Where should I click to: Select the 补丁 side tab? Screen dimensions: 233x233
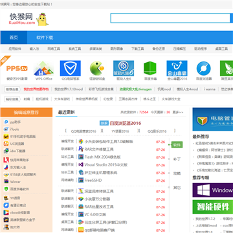[177, 159]
